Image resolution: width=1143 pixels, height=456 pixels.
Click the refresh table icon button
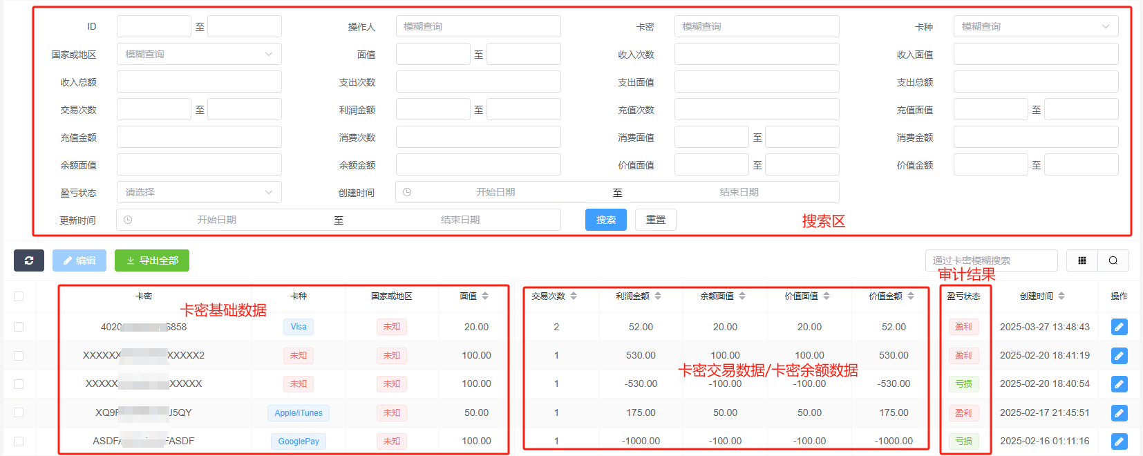click(29, 260)
